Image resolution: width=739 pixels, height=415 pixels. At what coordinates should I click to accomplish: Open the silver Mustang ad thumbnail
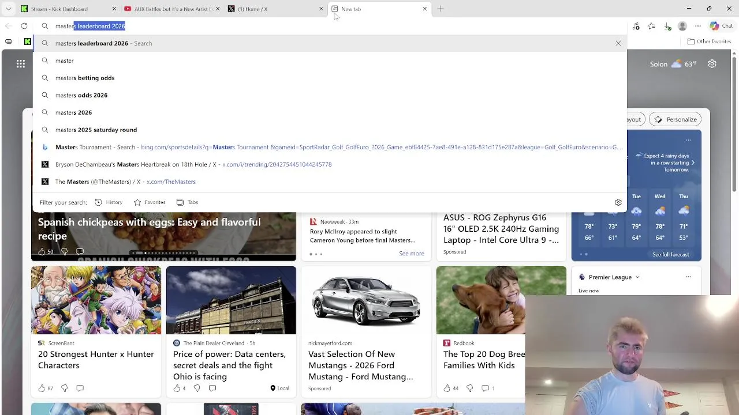366,300
